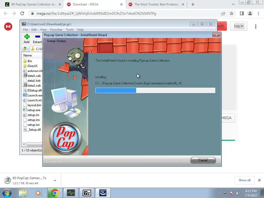Click the 7-Zip taskbar button
Screen dimensions: 264x198
tap(87, 193)
